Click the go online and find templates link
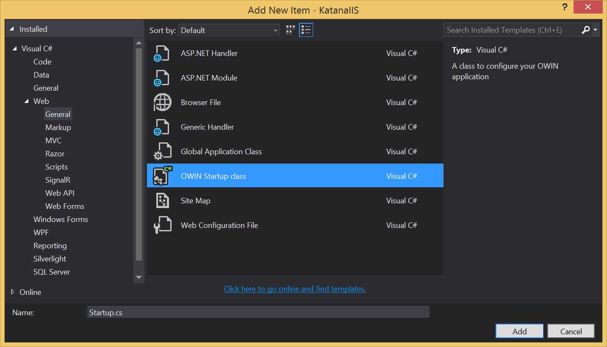This screenshot has height=347, width=607. coord(295,289)
